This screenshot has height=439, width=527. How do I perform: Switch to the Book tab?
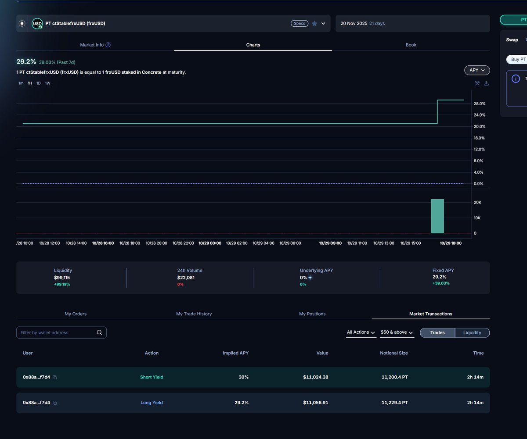click(x=411, y=45)
